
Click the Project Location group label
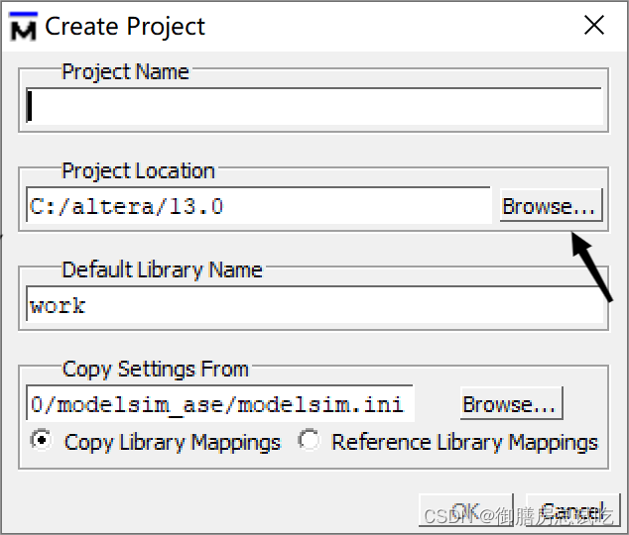138,170
